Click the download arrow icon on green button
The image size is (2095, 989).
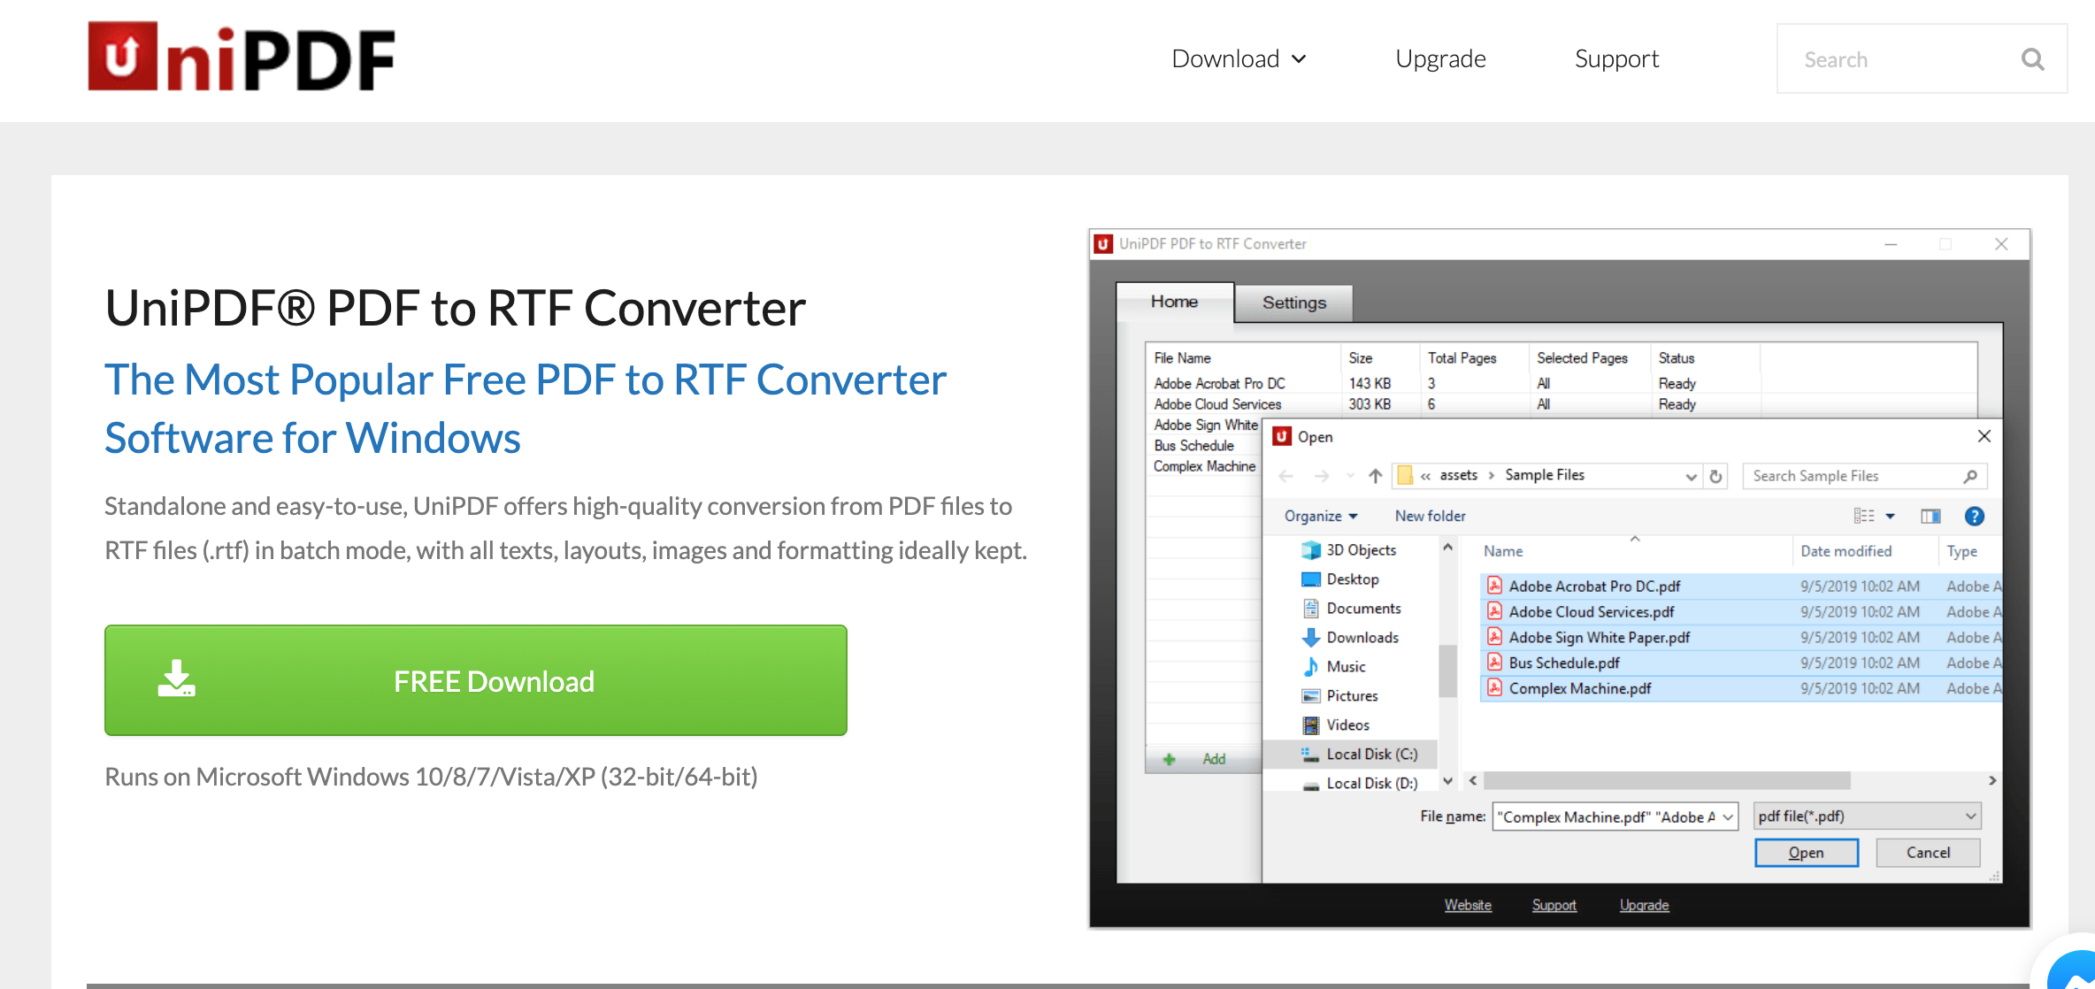(x=177, y=679)
